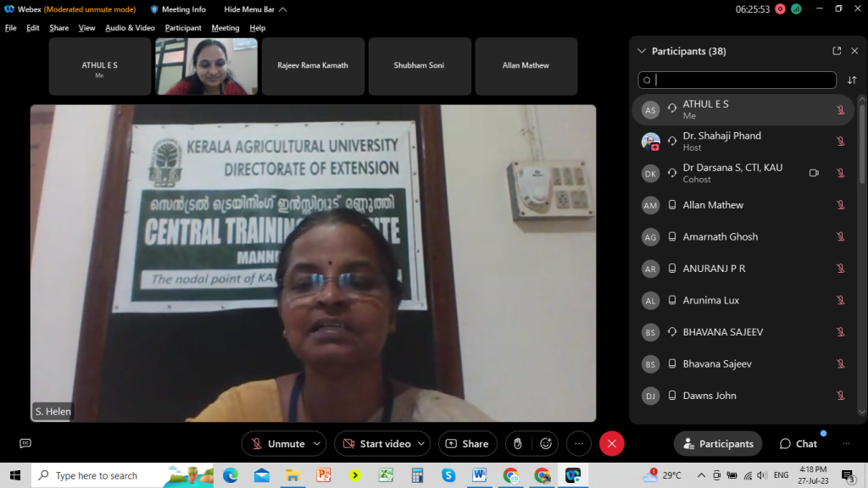This screenshot has height=488, width=868.
Task: Select the Shubham Soni tile
Action: click(x=420, y=66)
